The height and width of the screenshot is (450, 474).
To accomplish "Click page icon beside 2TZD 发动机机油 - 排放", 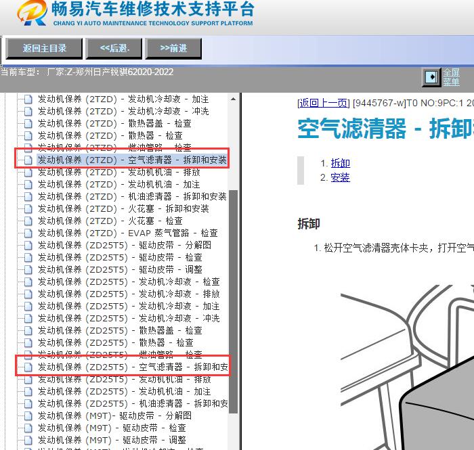I will tap(28, 172).
